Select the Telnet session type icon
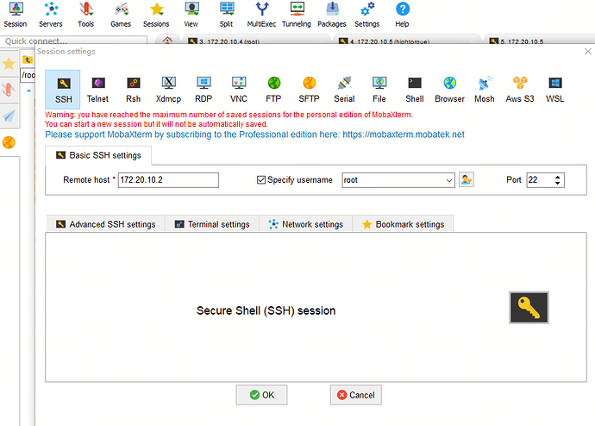 pyautogui.click(x=97, y=89)
